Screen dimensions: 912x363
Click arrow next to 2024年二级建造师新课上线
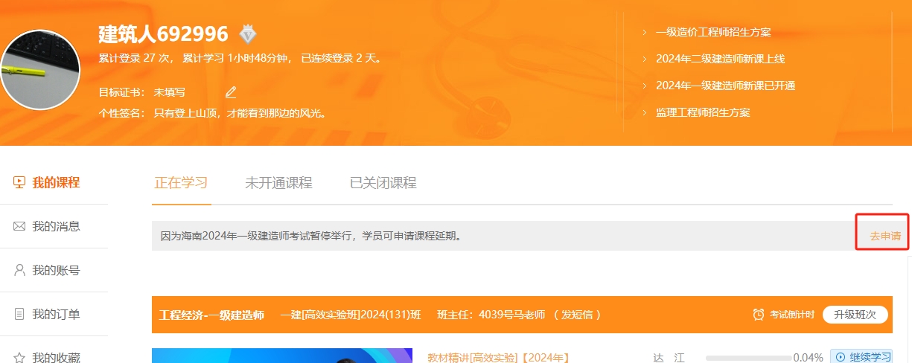(644, 59)
